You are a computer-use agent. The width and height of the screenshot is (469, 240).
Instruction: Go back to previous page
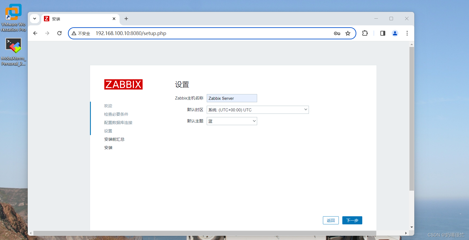35,33
